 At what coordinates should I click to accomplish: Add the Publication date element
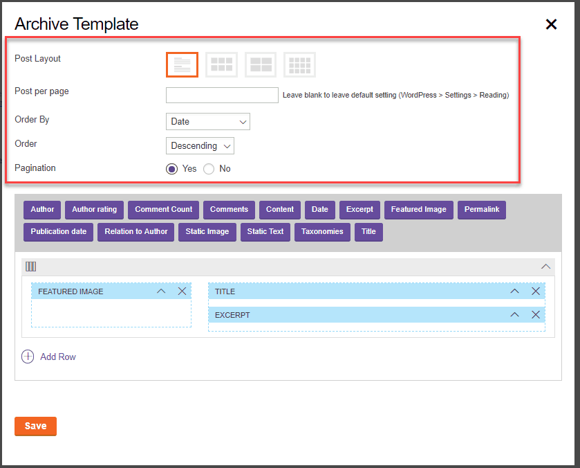tap(59, 232)
